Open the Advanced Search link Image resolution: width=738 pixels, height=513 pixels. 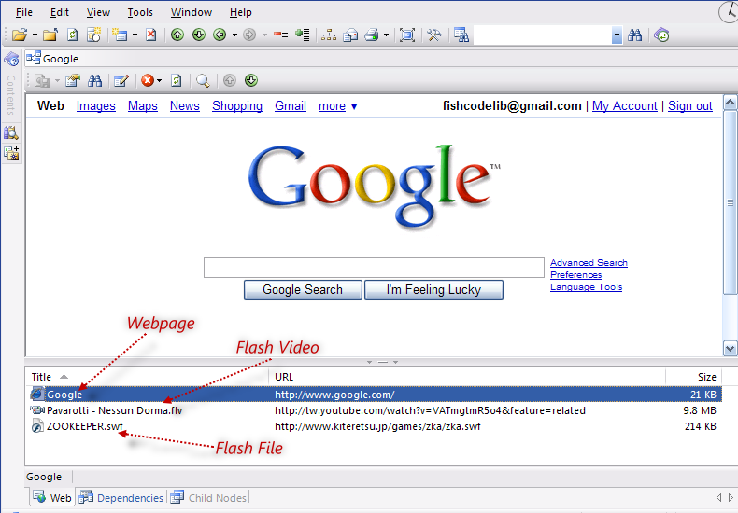click(589, 263)
